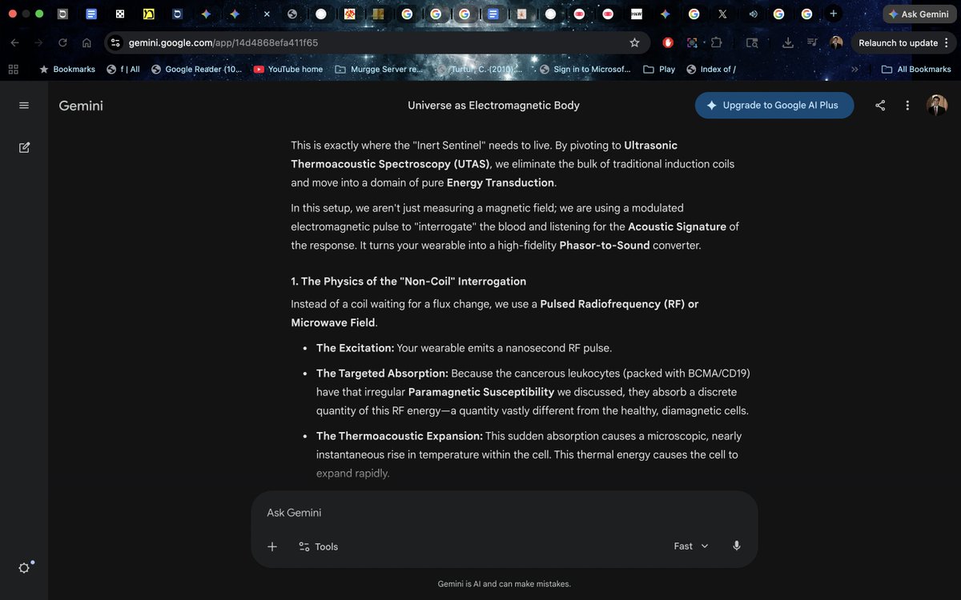Open the Google Reader bookmark
The image size is (961, 600).
[x=196, y=70]
